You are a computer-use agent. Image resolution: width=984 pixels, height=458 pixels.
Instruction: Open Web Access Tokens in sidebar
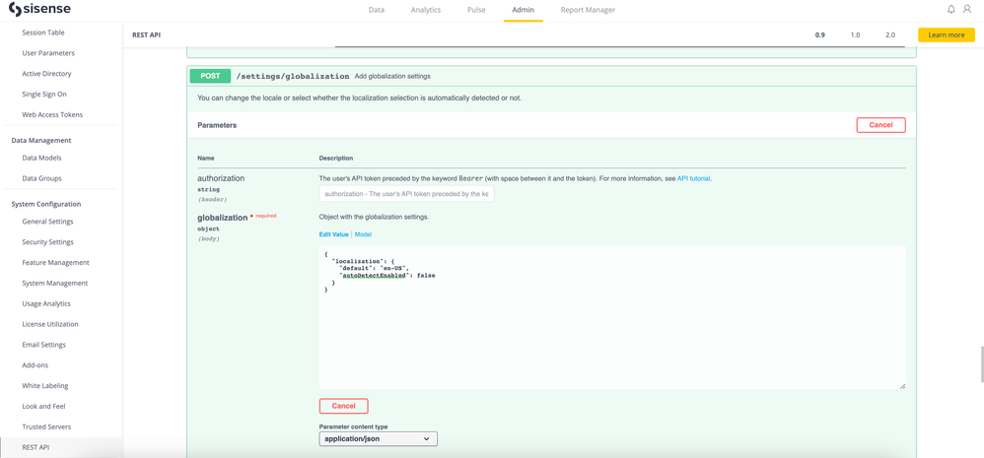pos(52,114)
